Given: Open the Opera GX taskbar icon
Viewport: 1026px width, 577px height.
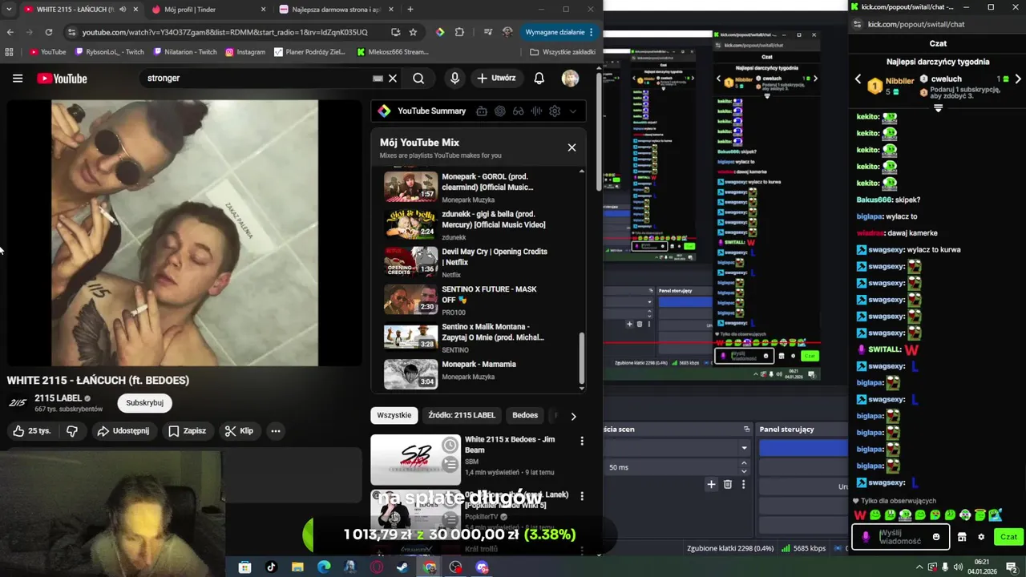Looking at the screenshot, I should tap(377, 567).
